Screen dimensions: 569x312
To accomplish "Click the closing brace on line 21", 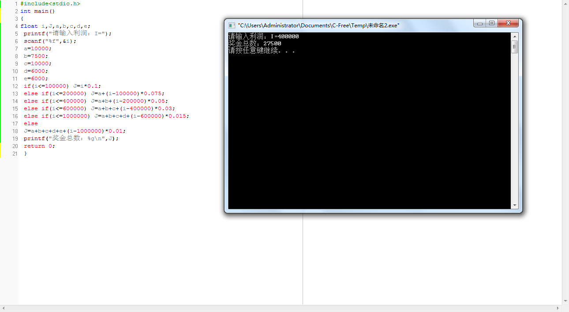I will click(x=26, y=153).
